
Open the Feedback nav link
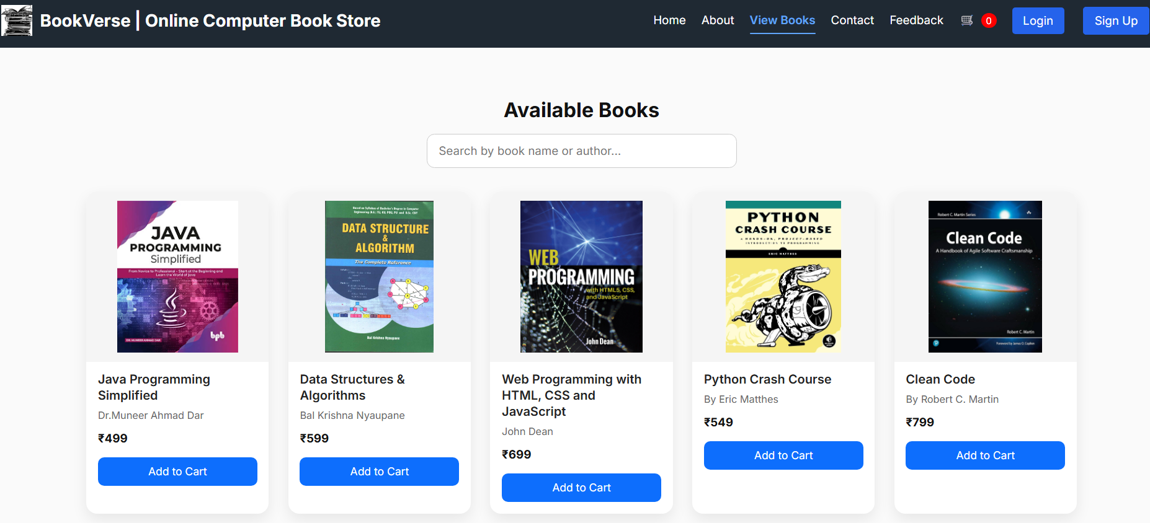point(916,20)
